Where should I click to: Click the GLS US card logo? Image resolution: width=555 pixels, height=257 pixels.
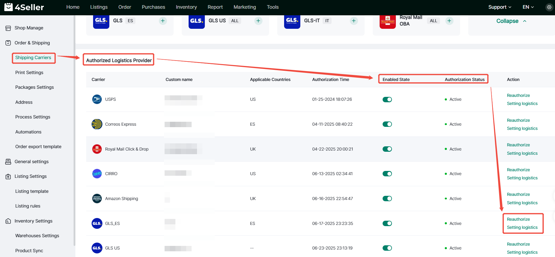(197, 22)
